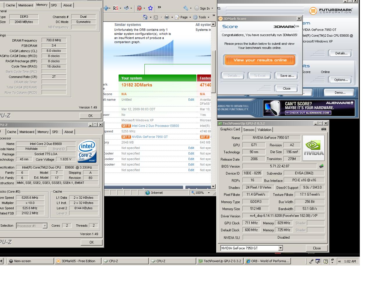Open the About tab in upper CPU-Z
Screen dimensions: 372x298
67,5
